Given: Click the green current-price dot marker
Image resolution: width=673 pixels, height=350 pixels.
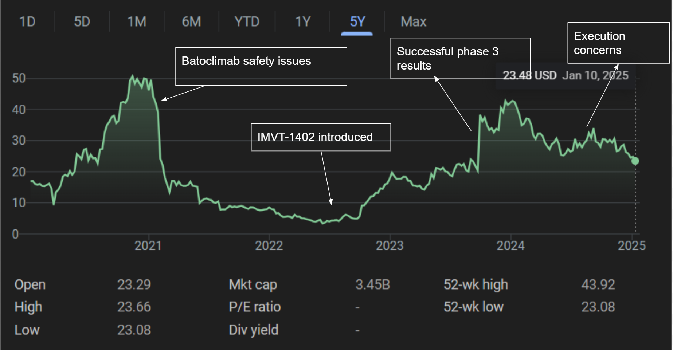Looking at the screenshot, I should point(635,161).
